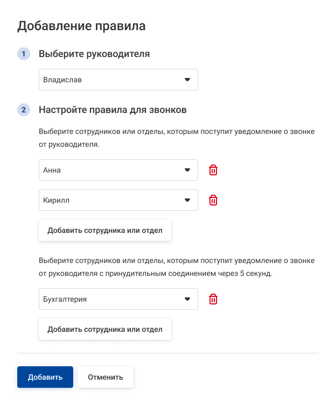Delete the Бухгалтерия department entry

point(213,299)
